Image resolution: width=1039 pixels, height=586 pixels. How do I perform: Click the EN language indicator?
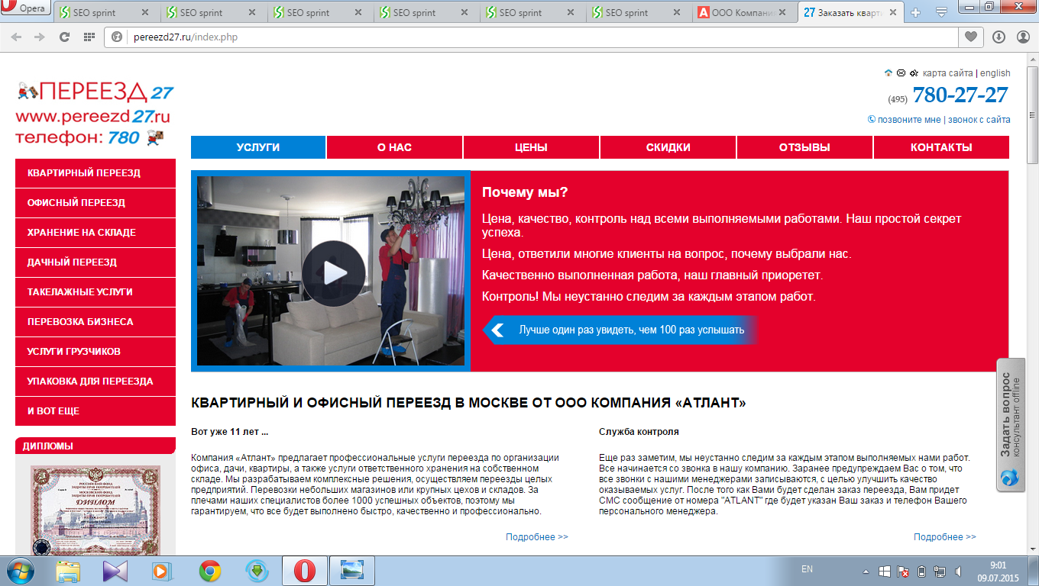(x=807, y=569)
